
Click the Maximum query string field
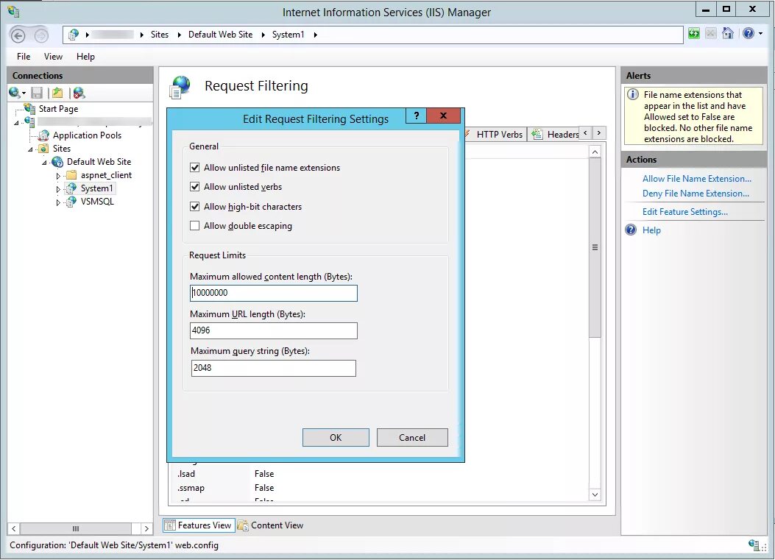[x=273, y=368]
